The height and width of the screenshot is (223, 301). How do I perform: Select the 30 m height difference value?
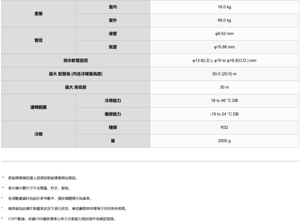pyautogui.click(x=224, y=87)
